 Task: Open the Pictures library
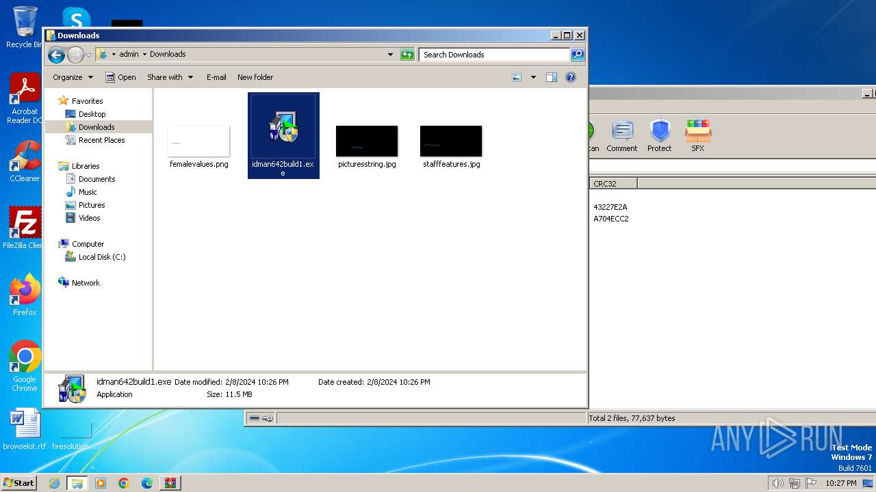(x=92, y=205)
